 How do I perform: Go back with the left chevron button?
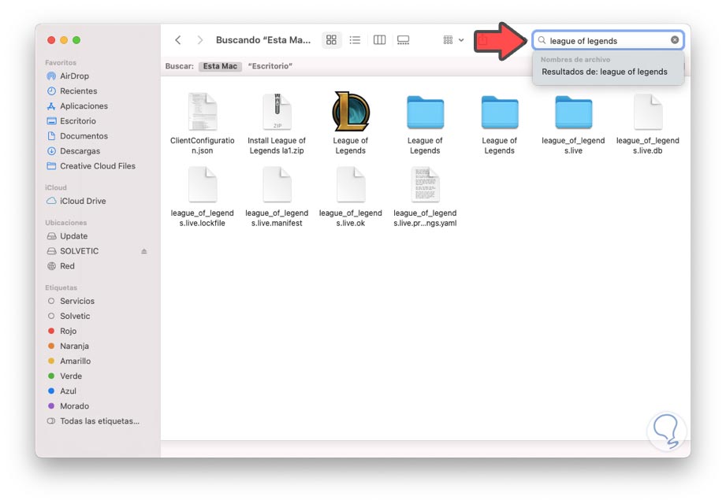click(178, 40)
